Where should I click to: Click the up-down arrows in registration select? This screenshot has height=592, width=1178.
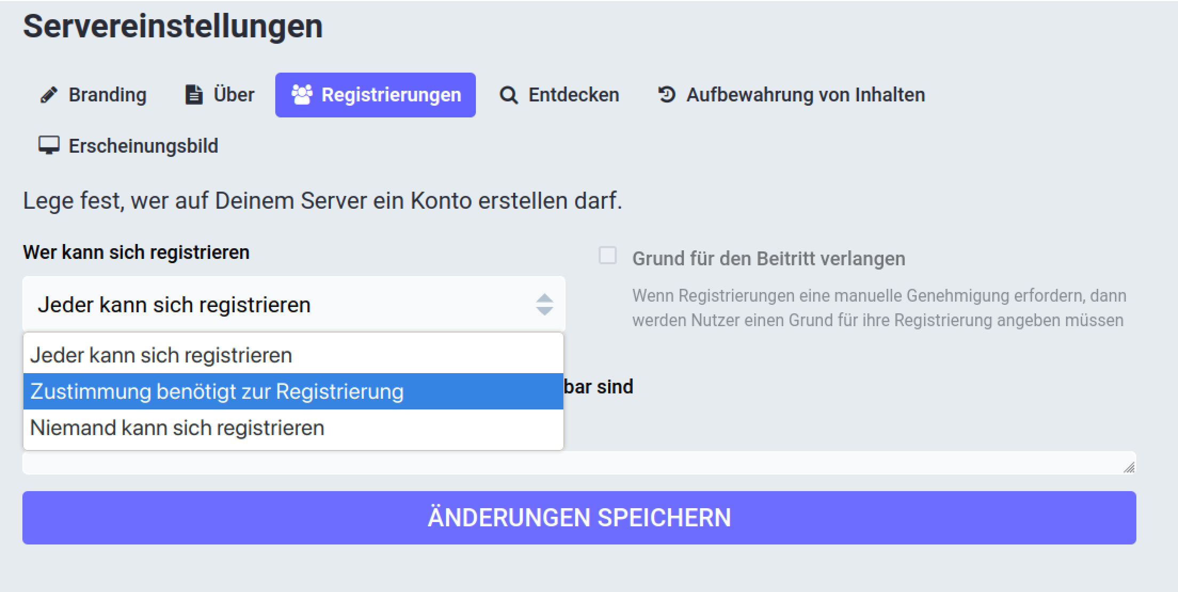544,305
